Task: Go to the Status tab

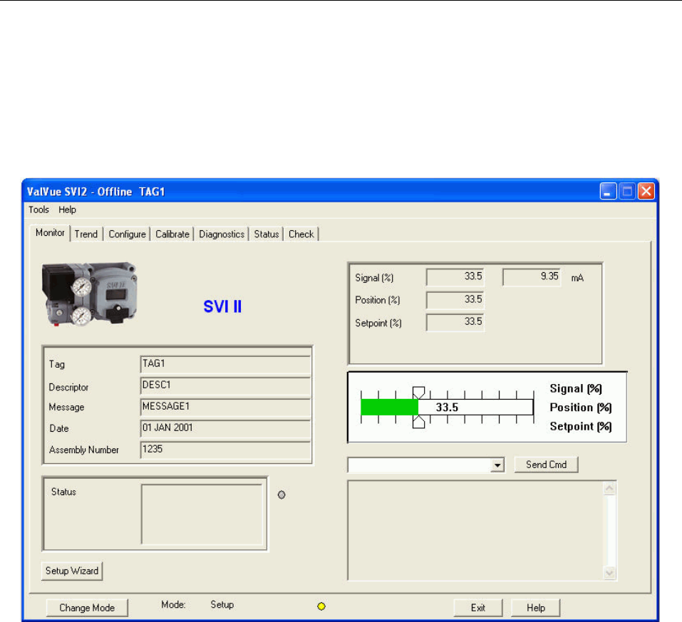Action: tap(267, 234)
